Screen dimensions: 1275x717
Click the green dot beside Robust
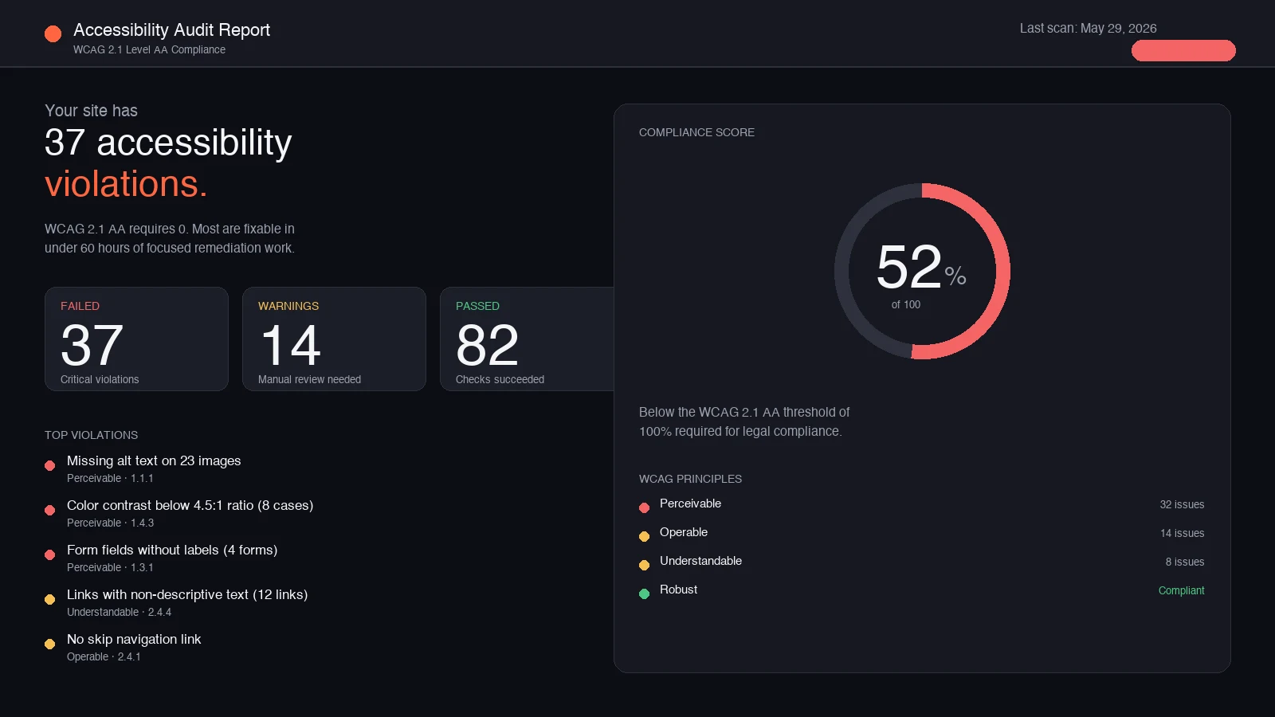click(644, 594)
